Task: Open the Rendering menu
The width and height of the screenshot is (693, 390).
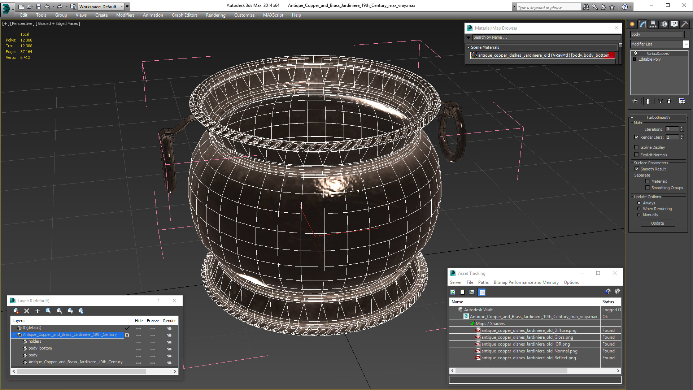Action: pos(215,15)
